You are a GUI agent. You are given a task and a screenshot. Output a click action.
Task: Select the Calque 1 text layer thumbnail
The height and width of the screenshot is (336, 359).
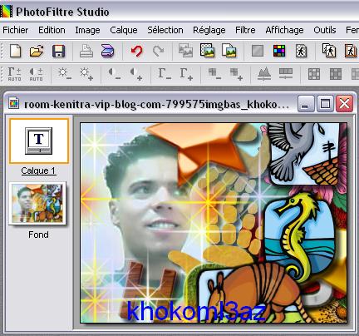coord(39,141)
